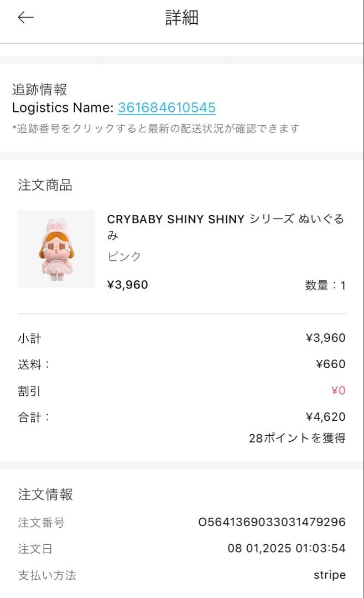Viewport: 364px width, 598px height.
Task: Click the 詳細 page title
Action: click(182, 17)
